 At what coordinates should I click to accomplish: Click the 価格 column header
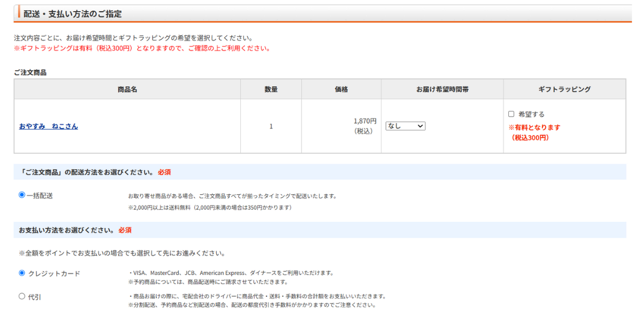(341, 89)
